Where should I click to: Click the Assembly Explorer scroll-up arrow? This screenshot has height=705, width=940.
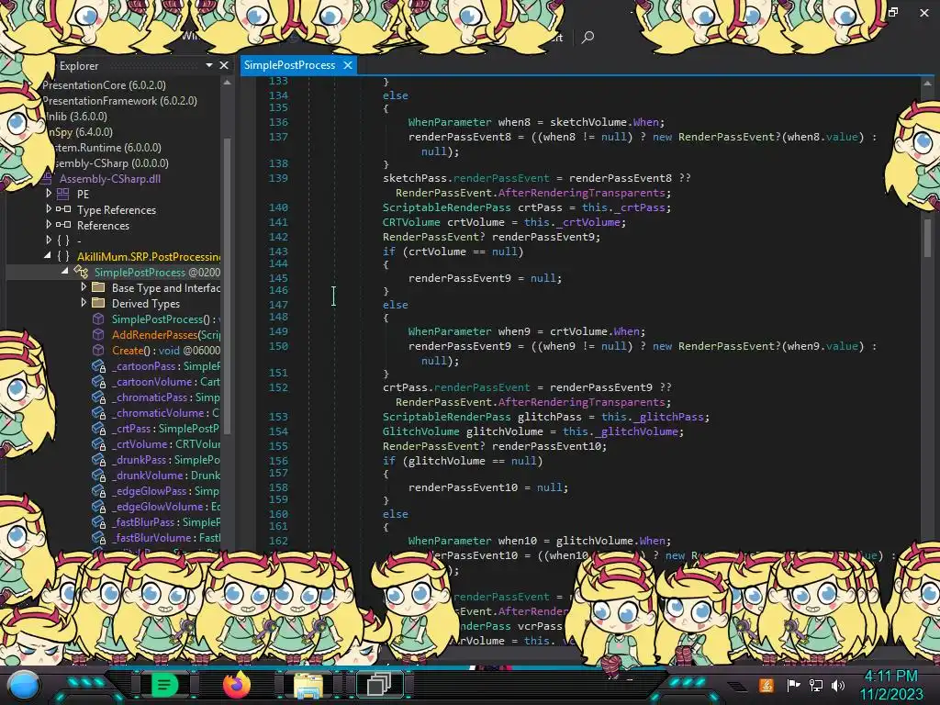click(x=228, y=83)
